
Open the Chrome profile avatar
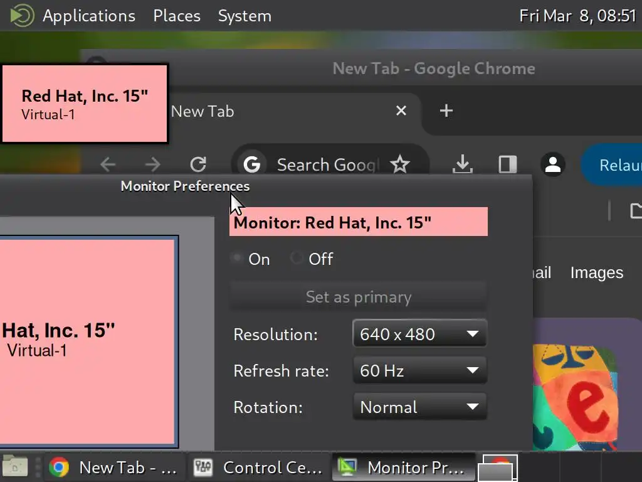(x=553, y=164)
